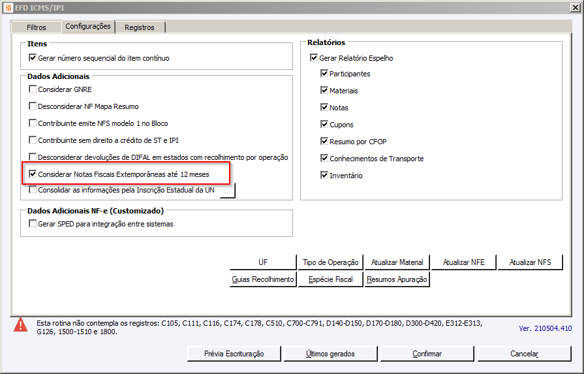Uncheck Conhecimentos de Transporte
The height and width of the screenshot is (374, 584).
coord(324,159)
